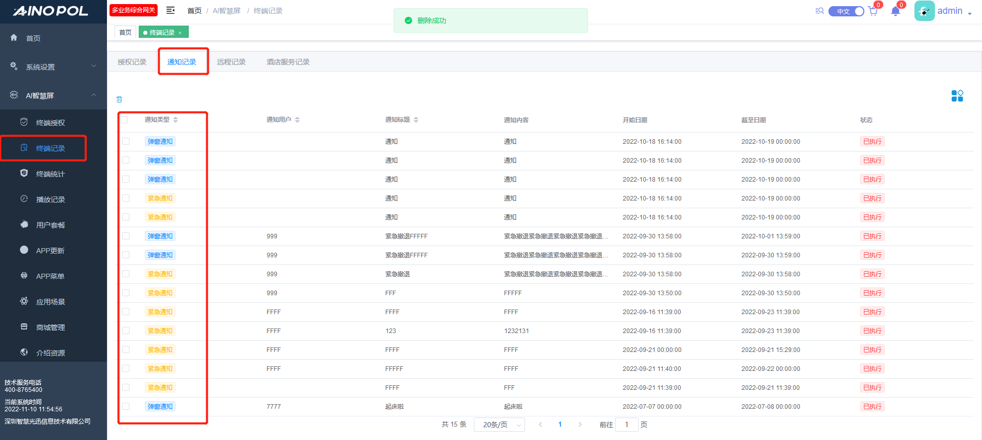Image resolution: width=982 pixels, height=440 pixels.
Task: Toggle the 中文 language switch
Action: point(846,11)
